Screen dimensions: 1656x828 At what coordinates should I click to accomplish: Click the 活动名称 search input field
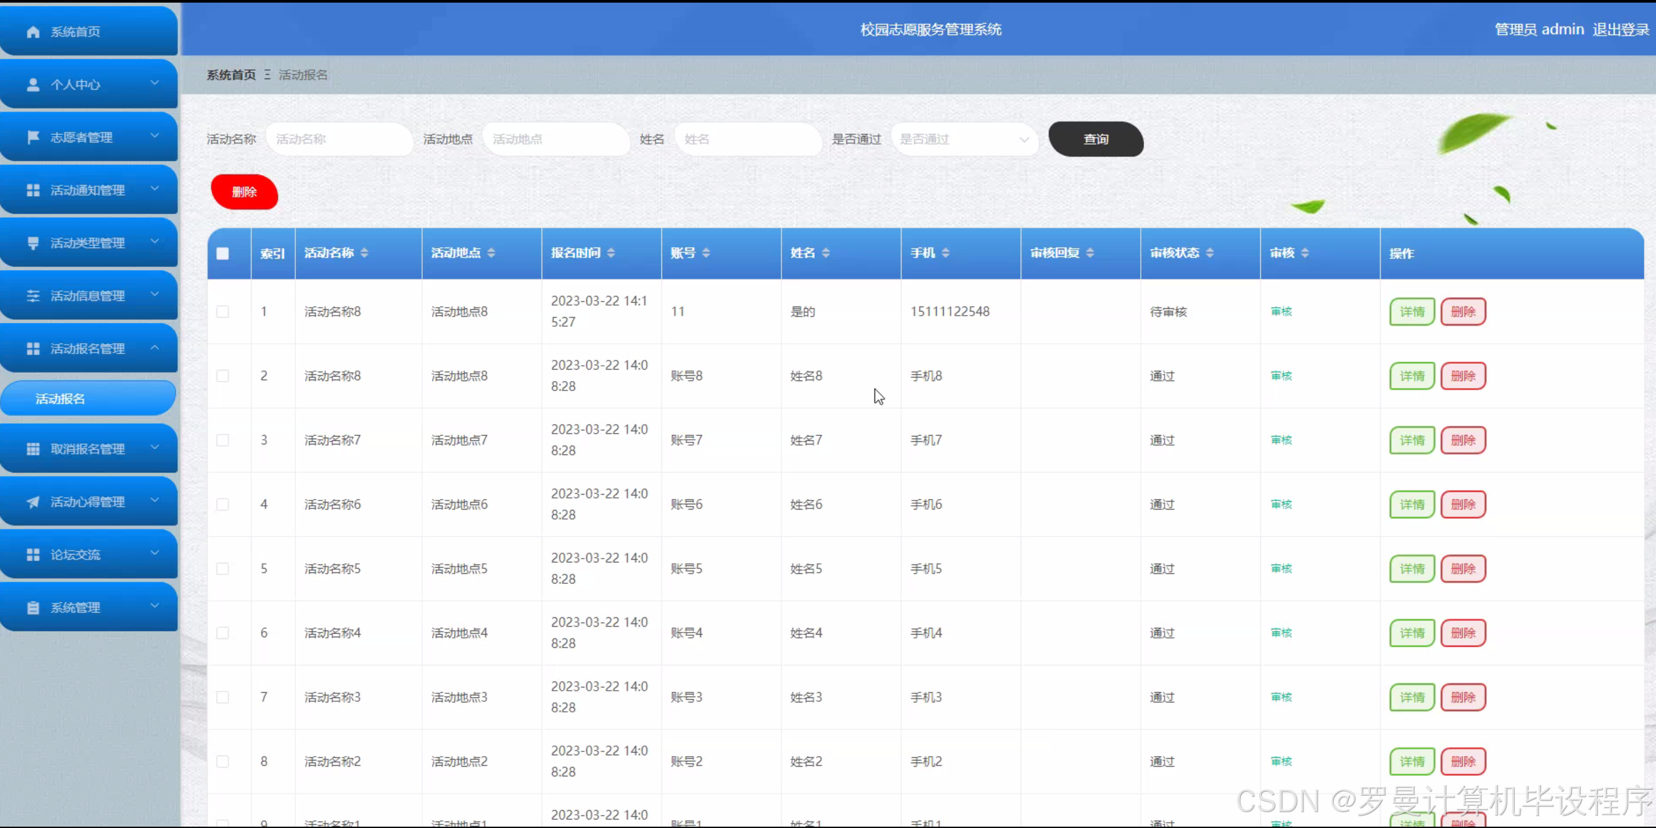(339, 139)
